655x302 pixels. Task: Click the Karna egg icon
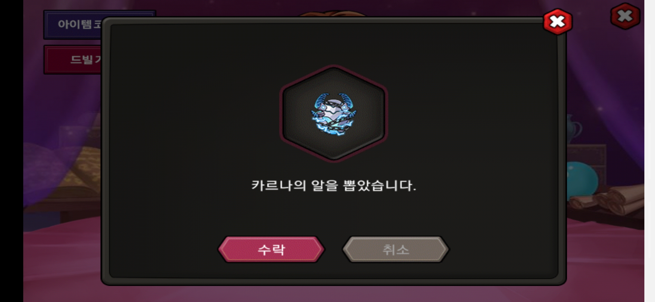point(334,114)
